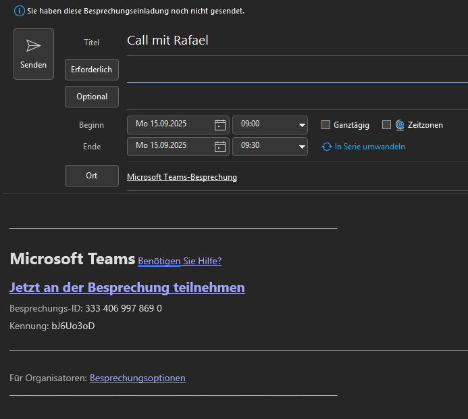Expand the 09:30 end time dropdown
Image resolution: width=468 pixels, height=419 pixels.
tap(301, 147)
